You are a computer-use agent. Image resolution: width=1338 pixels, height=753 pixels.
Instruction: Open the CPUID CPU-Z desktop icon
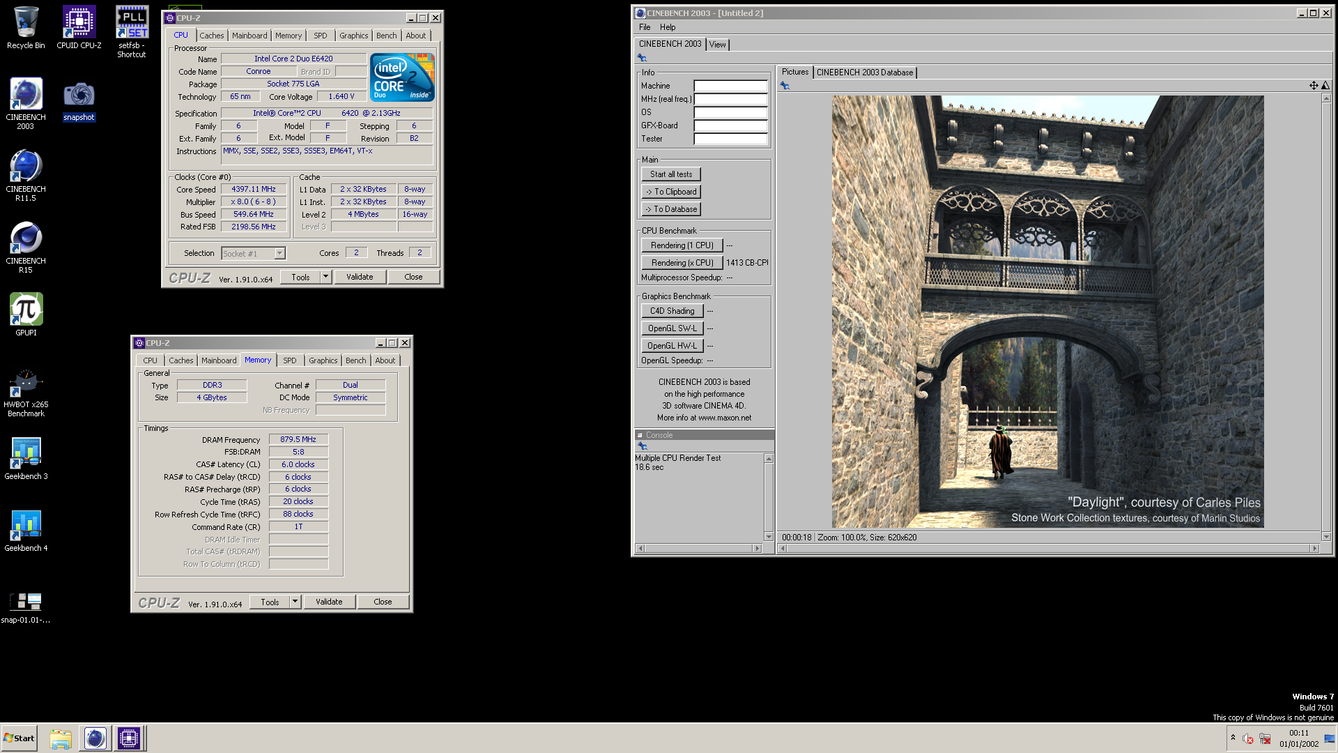(x=79, y=28)
